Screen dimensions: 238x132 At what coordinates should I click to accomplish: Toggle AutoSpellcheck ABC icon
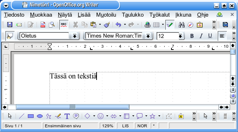64,25
